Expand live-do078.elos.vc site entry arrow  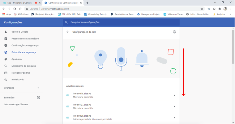(x=174, y=95)
